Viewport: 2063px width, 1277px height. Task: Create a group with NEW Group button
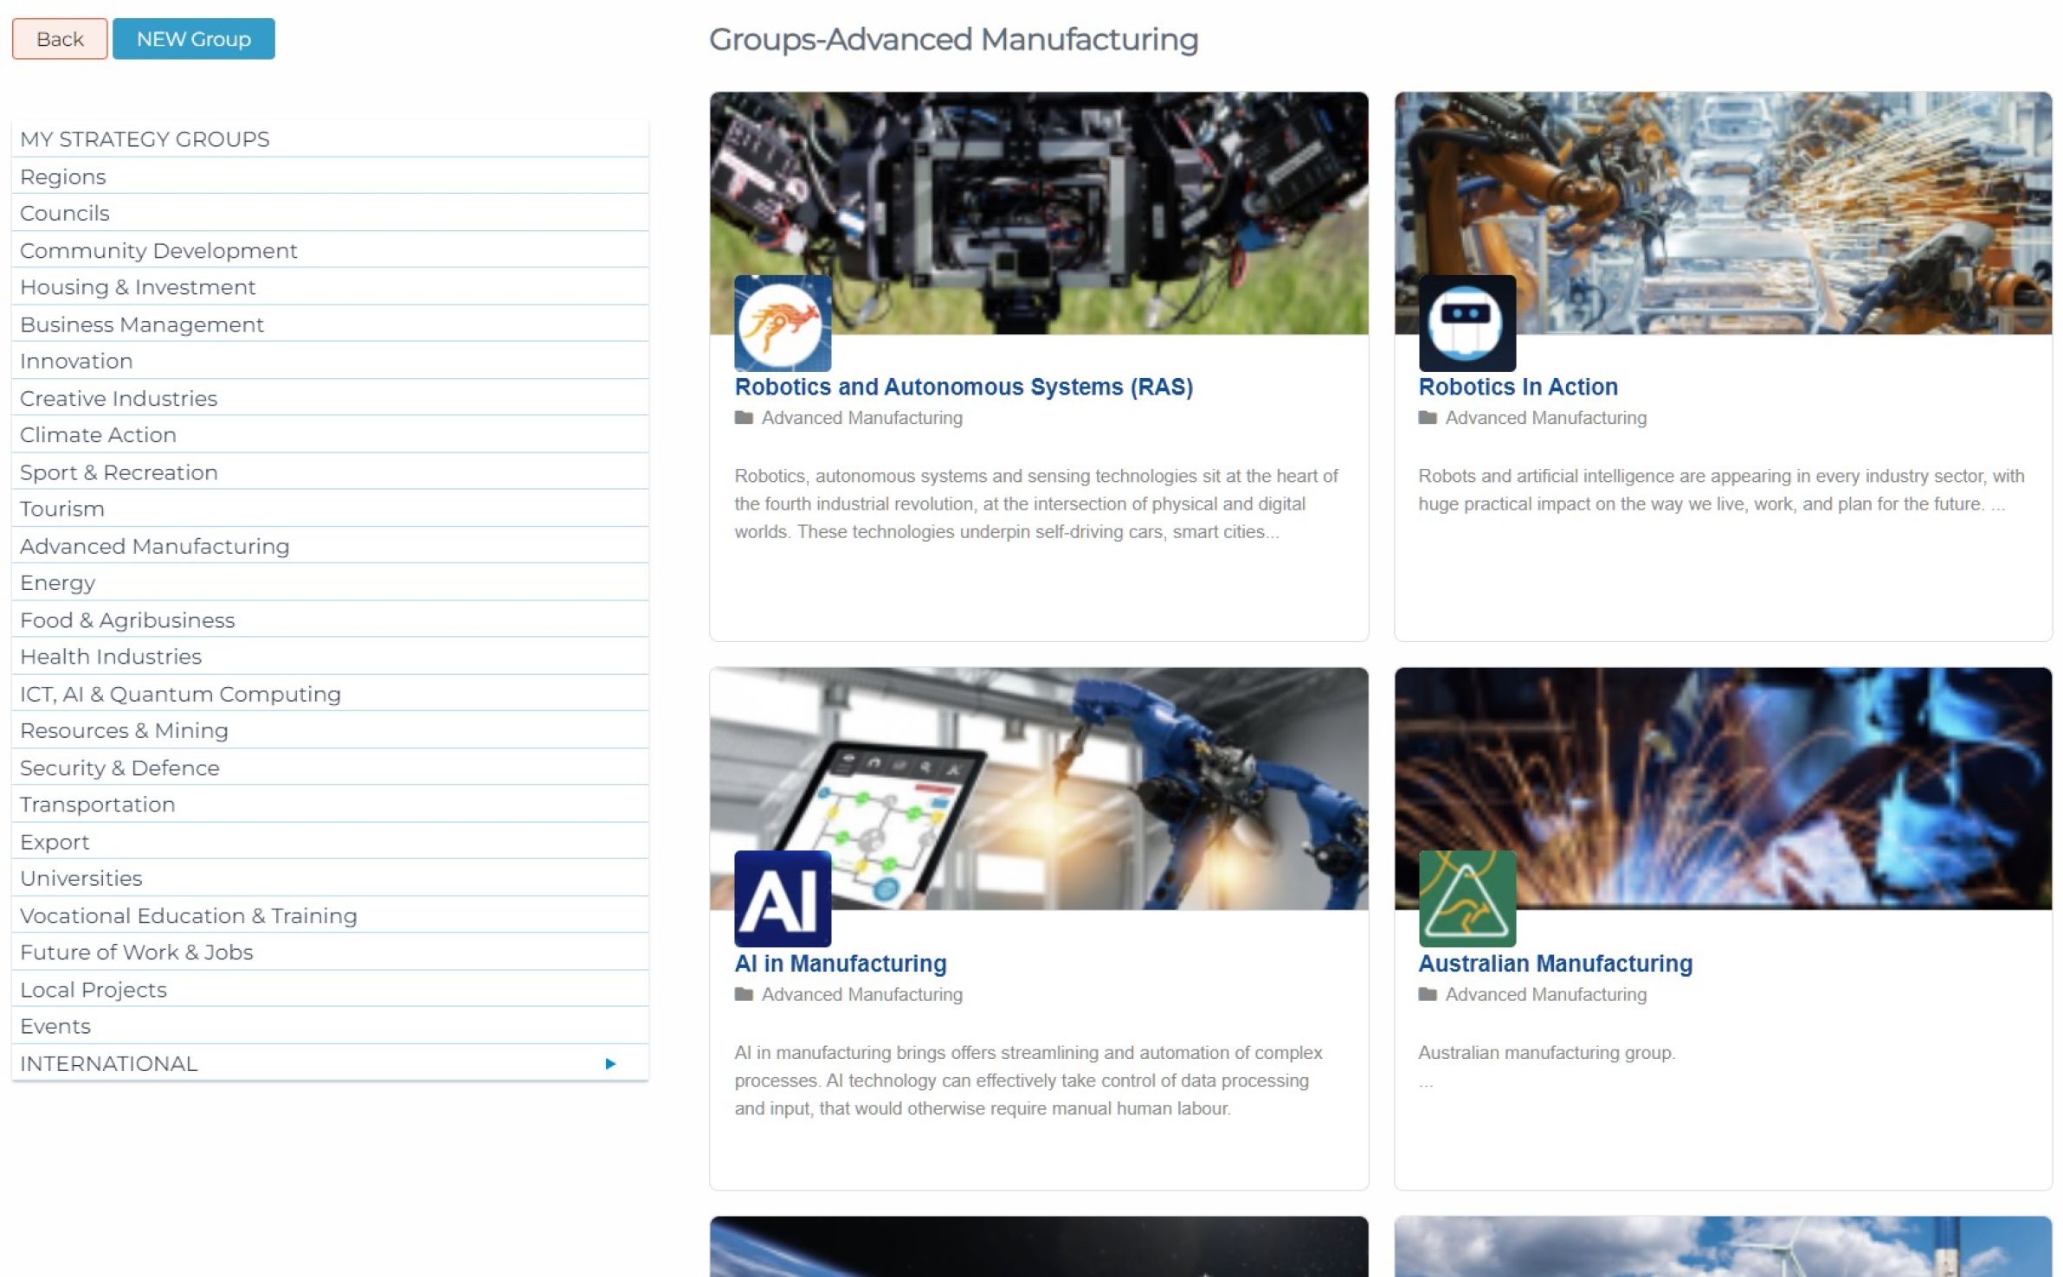pyautogui.click(x=194, y=39)
